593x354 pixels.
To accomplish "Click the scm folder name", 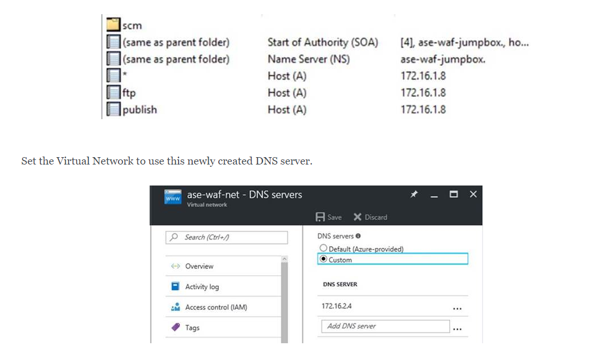I will [132, 26].
